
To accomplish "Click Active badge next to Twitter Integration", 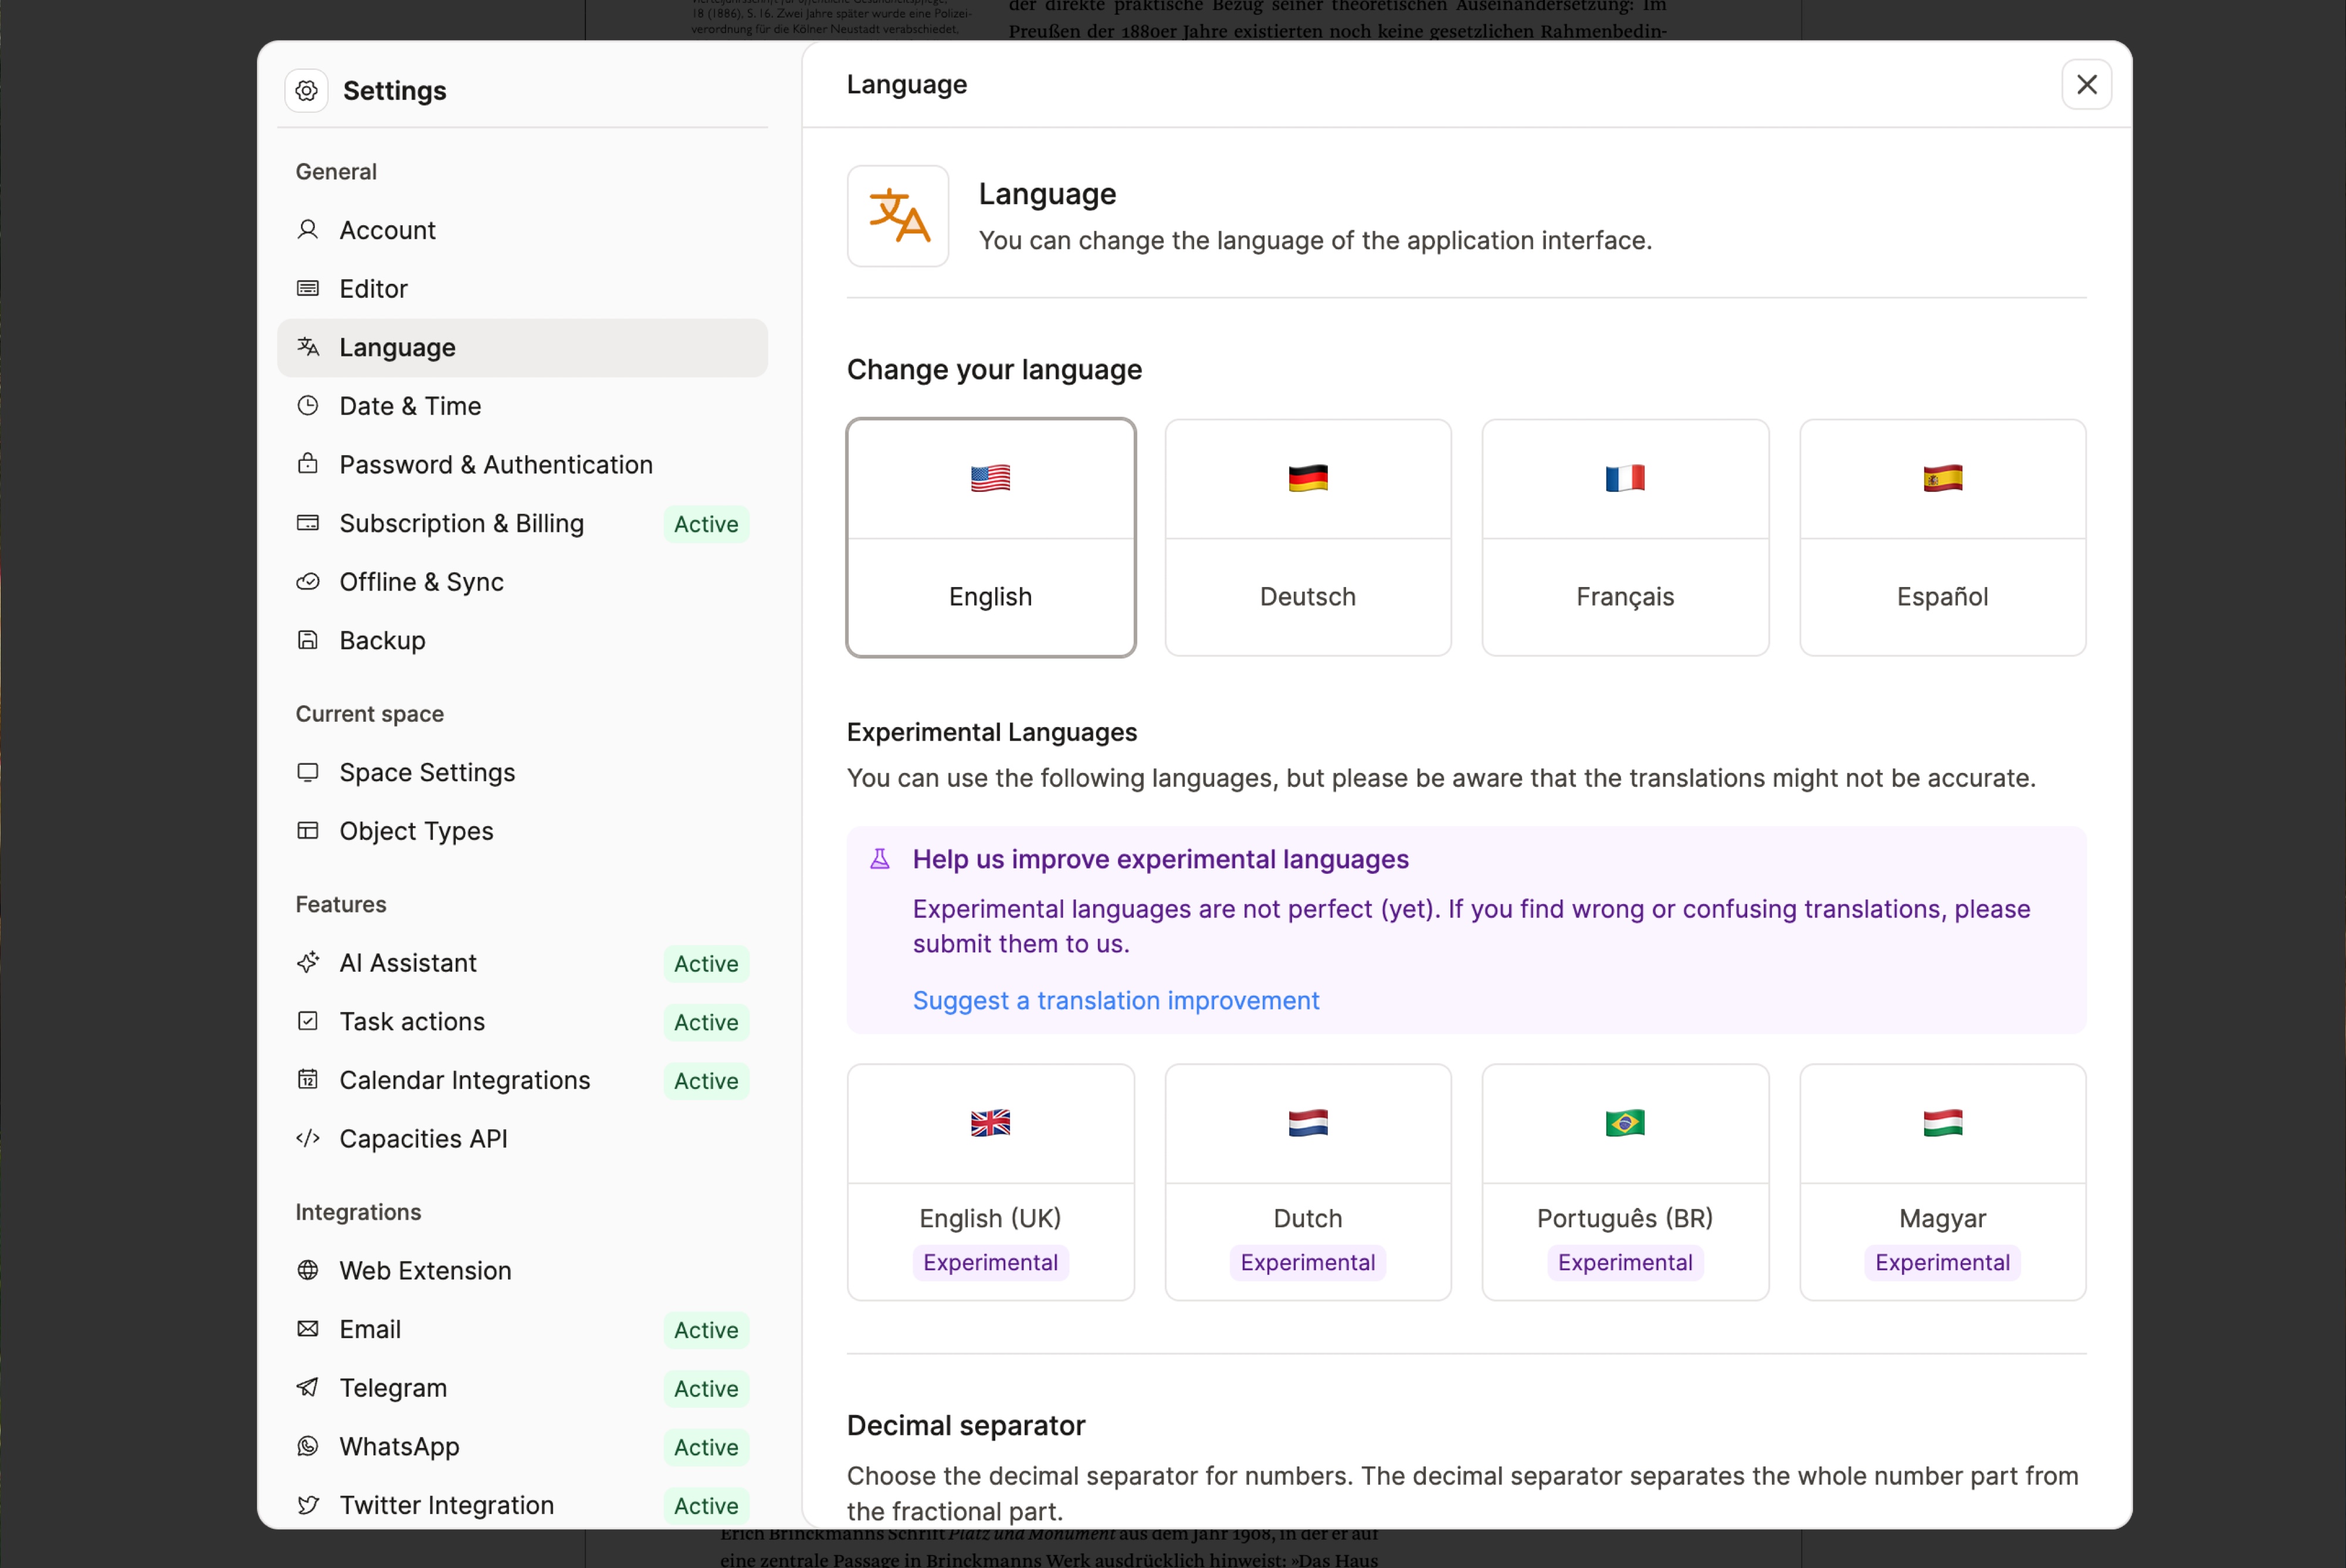I will click(x=706, y=1505).
